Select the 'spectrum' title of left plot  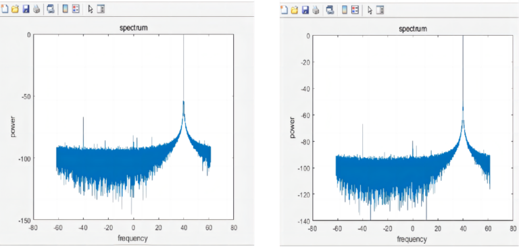point(133,28)
